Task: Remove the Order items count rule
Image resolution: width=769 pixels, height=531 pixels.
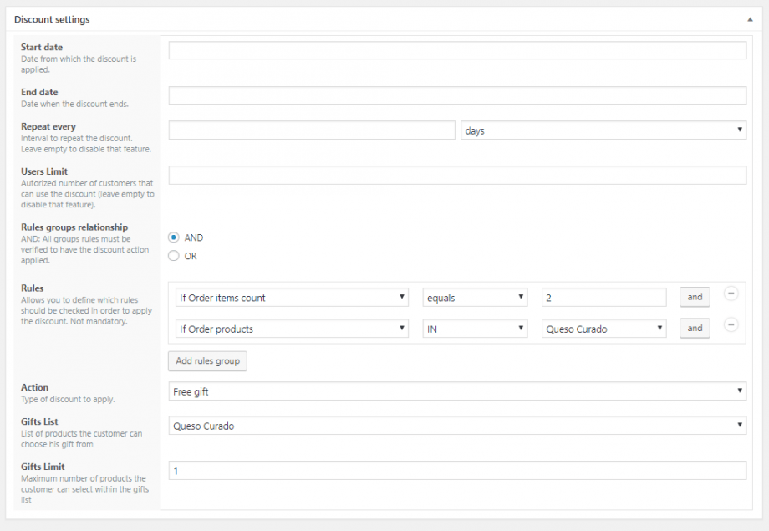Action: [731, 294]
